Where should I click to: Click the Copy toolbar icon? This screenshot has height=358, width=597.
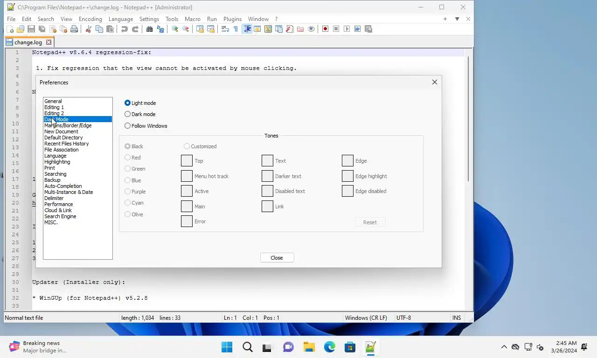click(99, 29)
